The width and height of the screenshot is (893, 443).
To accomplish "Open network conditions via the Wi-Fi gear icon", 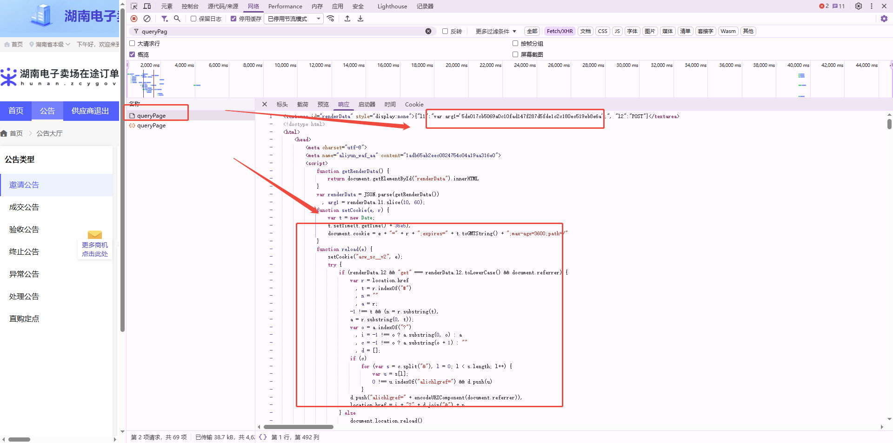I will tap(331, 19).
